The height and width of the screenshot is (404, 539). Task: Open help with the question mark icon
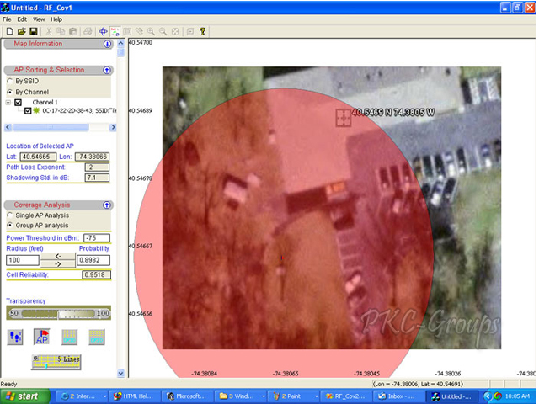point(202,32)
